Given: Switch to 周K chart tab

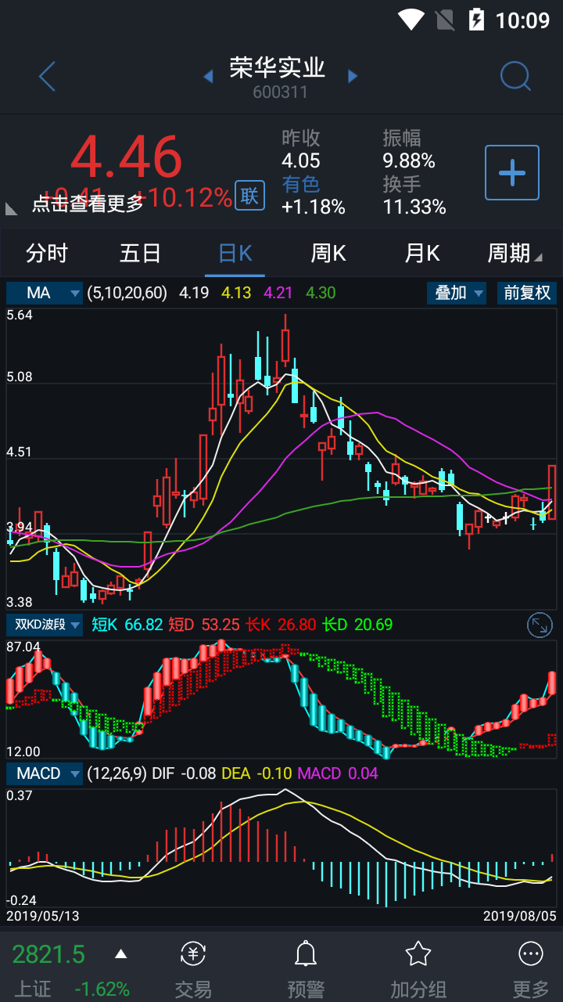Looking at the screenshot, I should (328, 253).
